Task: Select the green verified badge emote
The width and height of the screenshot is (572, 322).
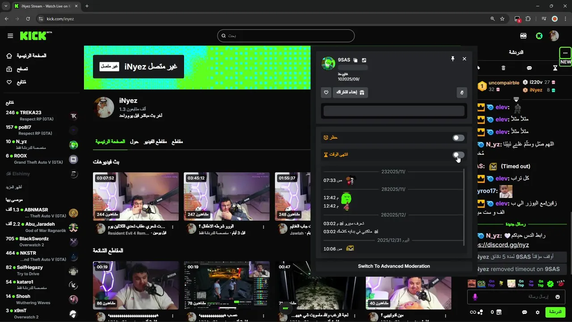Action: point(551,284)
